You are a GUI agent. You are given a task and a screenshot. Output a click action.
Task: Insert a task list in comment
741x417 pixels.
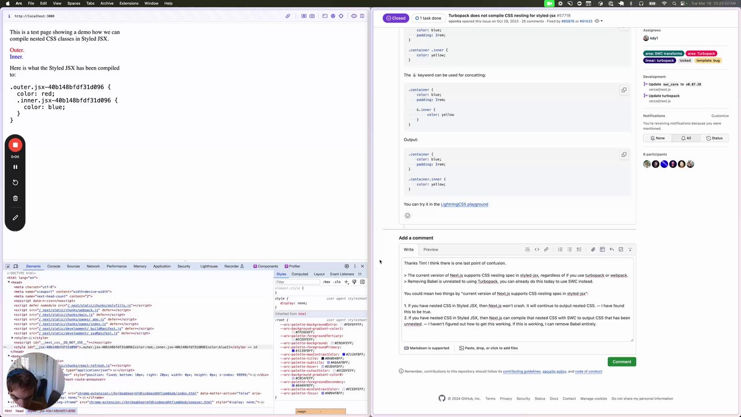coord(579,250)
